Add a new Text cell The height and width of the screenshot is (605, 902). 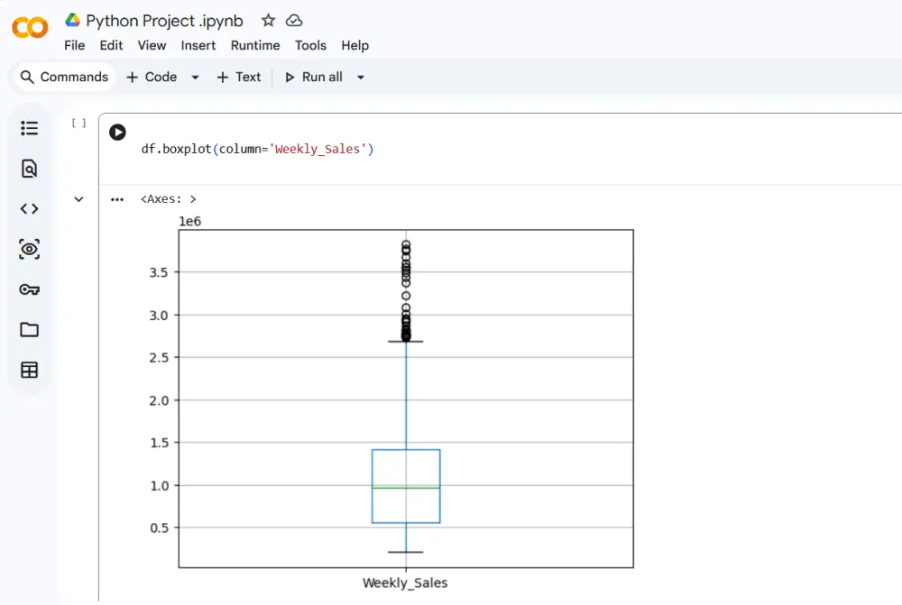(x=239, y=77)
